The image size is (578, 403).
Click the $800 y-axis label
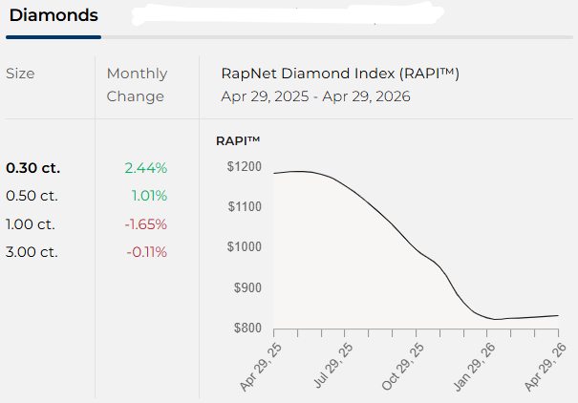246,329
